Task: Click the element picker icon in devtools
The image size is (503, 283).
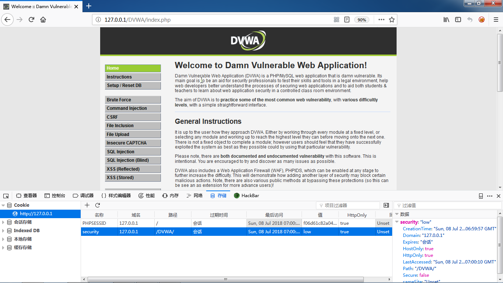Action: (x=6, y=196)
